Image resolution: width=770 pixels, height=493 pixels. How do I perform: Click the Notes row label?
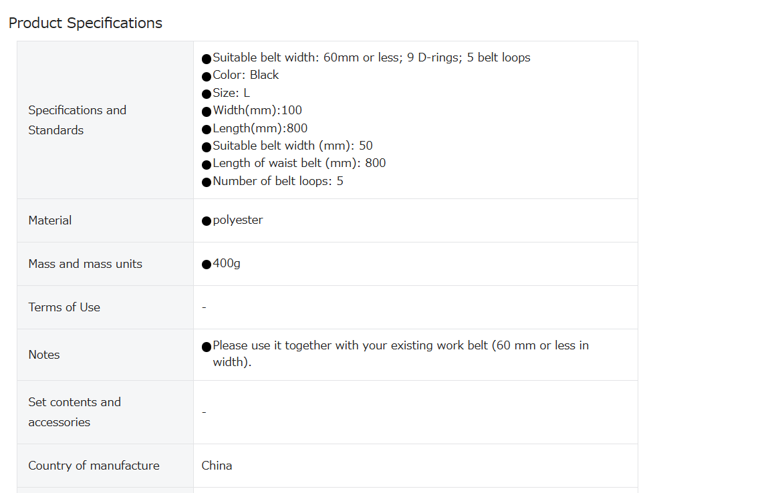coord(44,355)
